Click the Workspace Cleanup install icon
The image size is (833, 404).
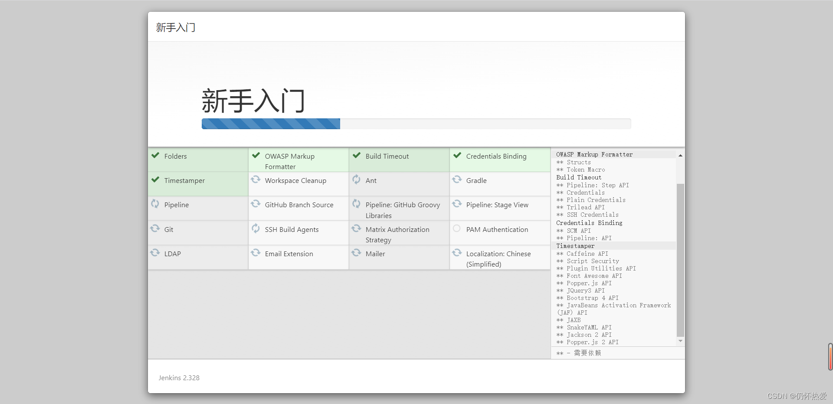click(256, 180)
